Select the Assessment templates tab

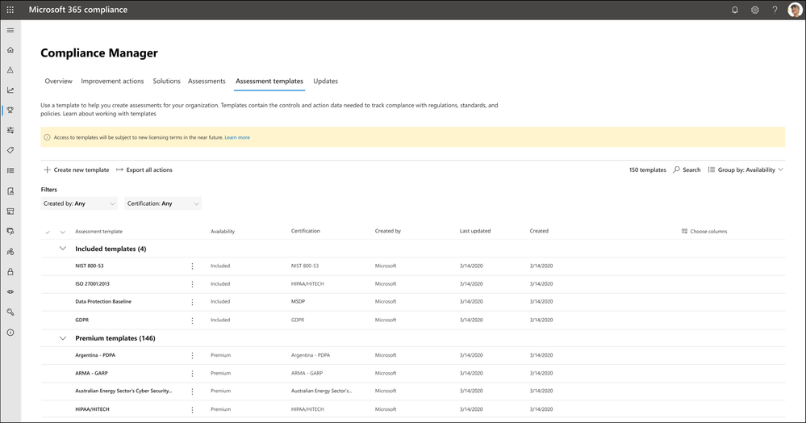click(269, 82)
